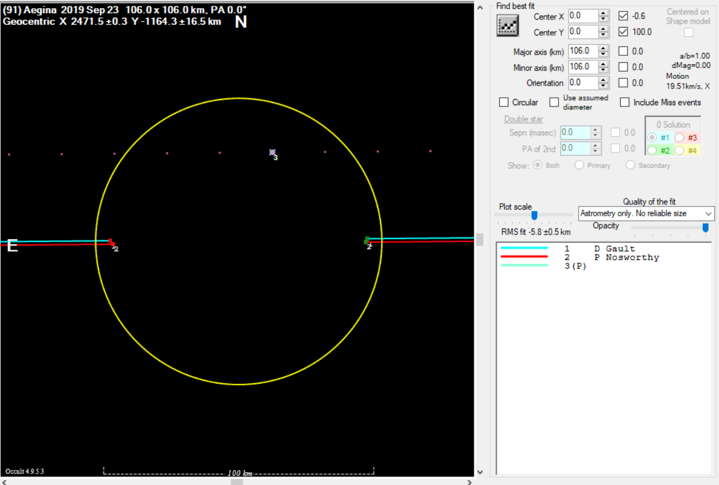The height and width of the screenshot is (485, 719).
Task: Decrease the Minor axis value with down arrow
Action: [603, 70]
